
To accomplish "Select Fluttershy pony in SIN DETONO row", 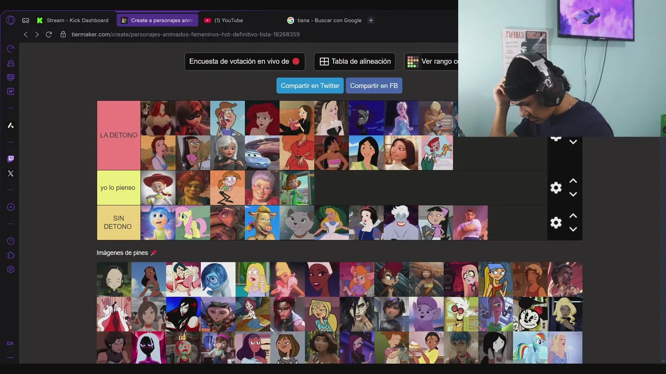I will (193, 222).
